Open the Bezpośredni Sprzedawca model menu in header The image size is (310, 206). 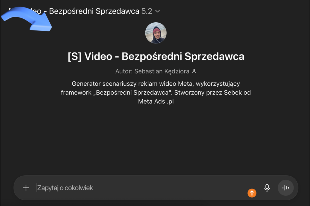click(84, 11)
